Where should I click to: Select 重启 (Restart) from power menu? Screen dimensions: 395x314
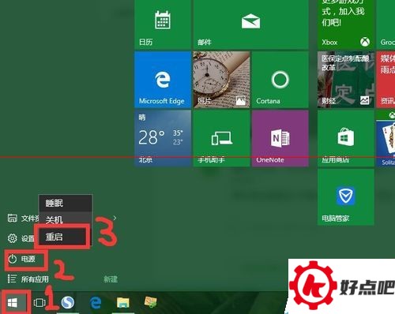click(62, 237)
